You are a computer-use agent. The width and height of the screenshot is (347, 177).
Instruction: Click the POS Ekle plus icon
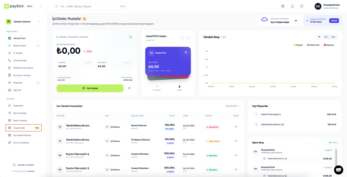click(157, 86)
